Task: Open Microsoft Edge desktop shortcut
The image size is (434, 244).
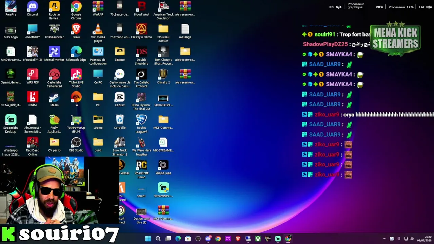Action: [x=76, y=54]
